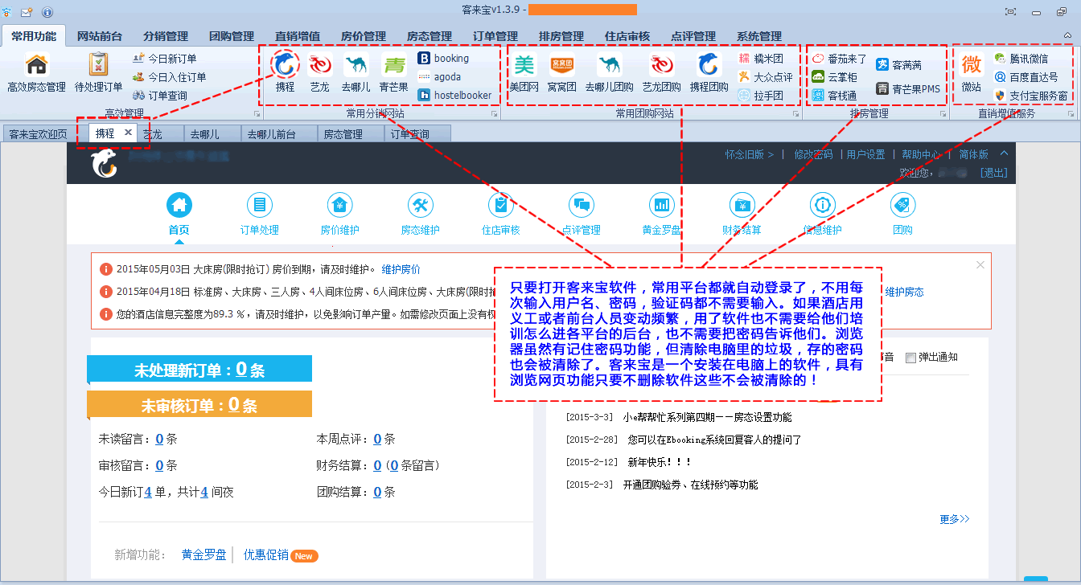
Task: Open the 云掌柜 room system
Action: (834, 77)
